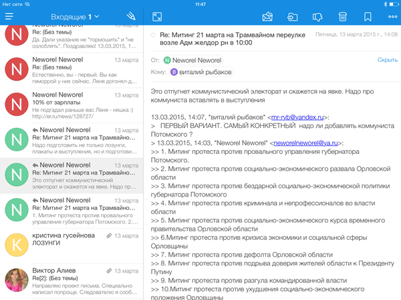Open message starting 'Естественно, вы - первый'
Image resolution: width=401 pixels, height=300 pixels.
pyautogui.click(x=72, y=71)
